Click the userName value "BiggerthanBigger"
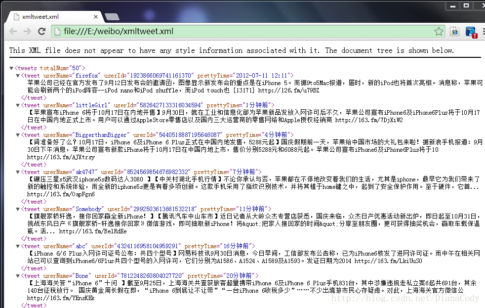The width and height of the screenshot is (485, 308). coord(101,135)
